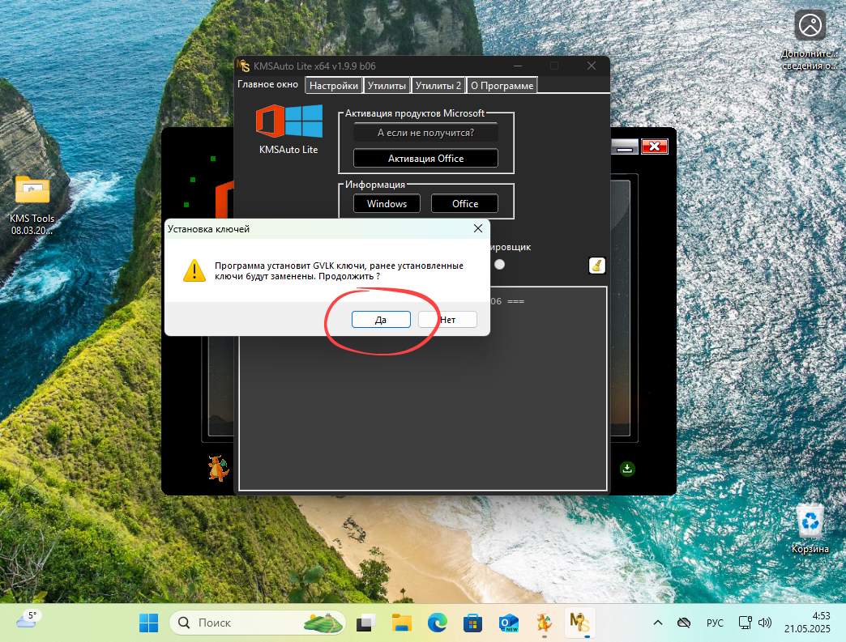Click the green download log icon

[627, 469]
